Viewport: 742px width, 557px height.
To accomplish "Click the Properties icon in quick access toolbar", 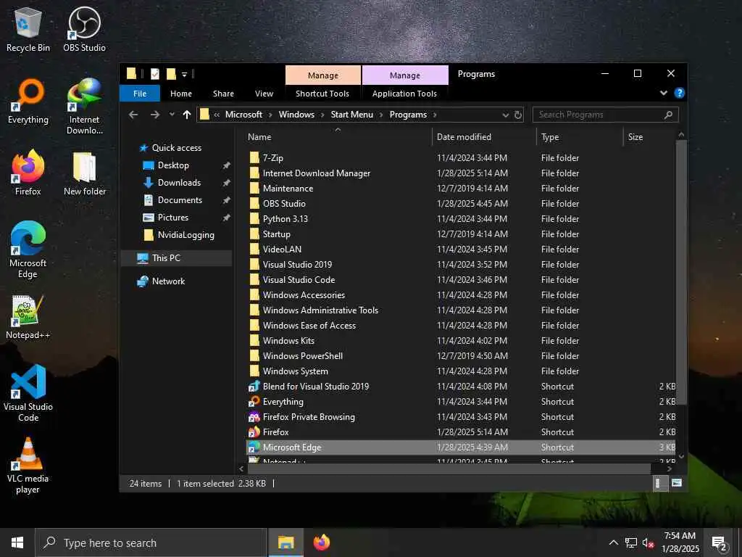I will [155, 74].
